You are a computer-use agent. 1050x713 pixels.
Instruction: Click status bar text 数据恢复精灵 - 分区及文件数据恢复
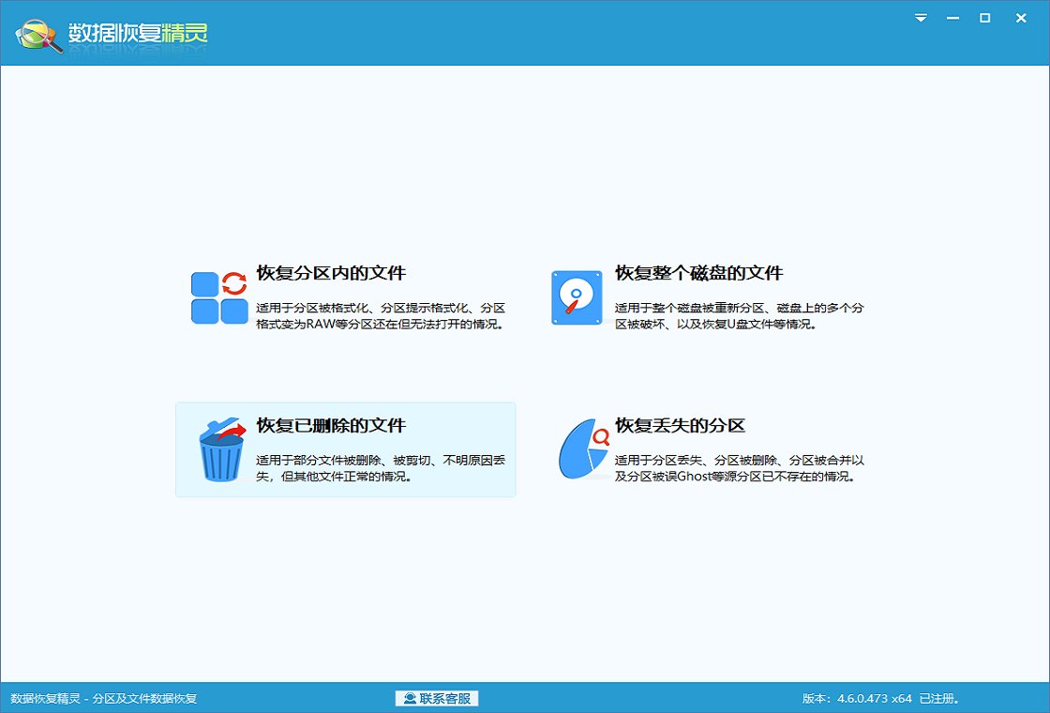(104, 698)
